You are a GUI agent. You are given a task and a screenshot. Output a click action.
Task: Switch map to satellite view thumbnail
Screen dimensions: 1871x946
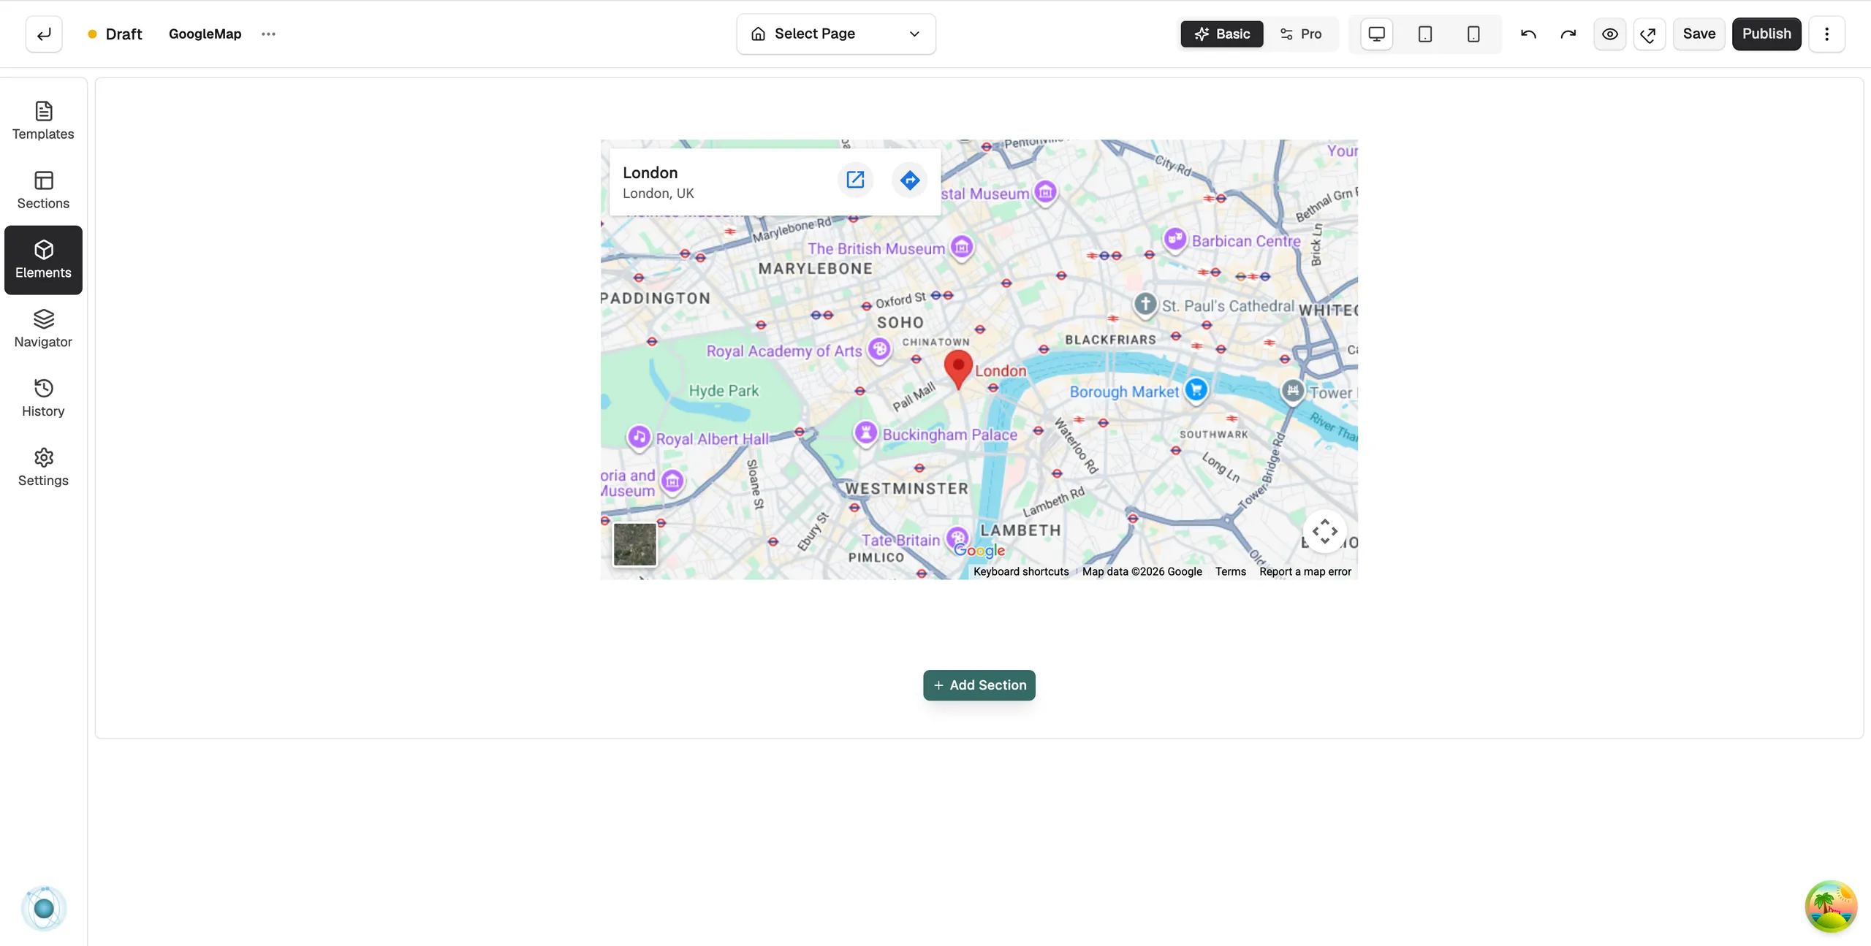tap(634, 544)
